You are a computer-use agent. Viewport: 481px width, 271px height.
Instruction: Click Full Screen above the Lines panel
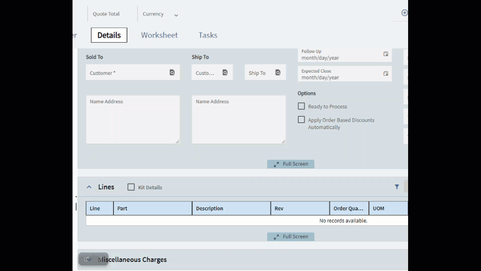(290, 164)
